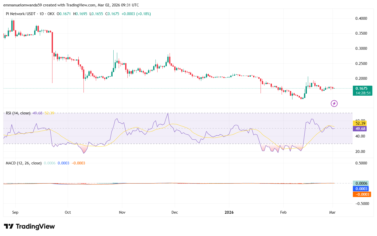Click the Mar label on time axis
This screenshot has width=377, height=236.
click(332, 212)
